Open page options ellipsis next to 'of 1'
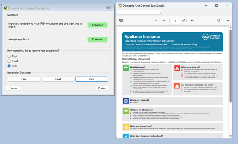The image size is (238, 144). 193,21
